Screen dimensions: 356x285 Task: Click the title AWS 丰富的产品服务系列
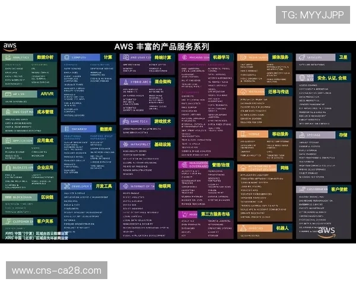coord(161,47)
